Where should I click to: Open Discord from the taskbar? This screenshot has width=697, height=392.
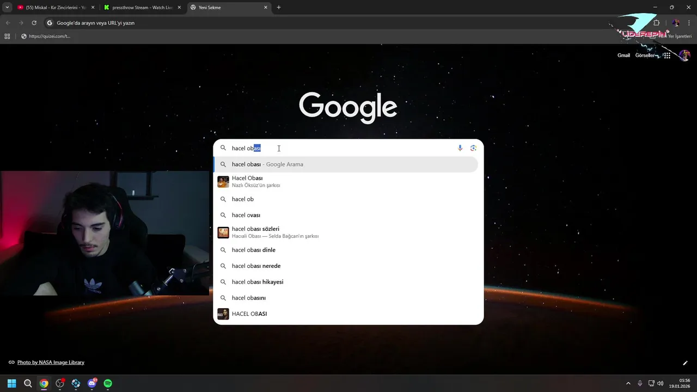coord(92,383)
